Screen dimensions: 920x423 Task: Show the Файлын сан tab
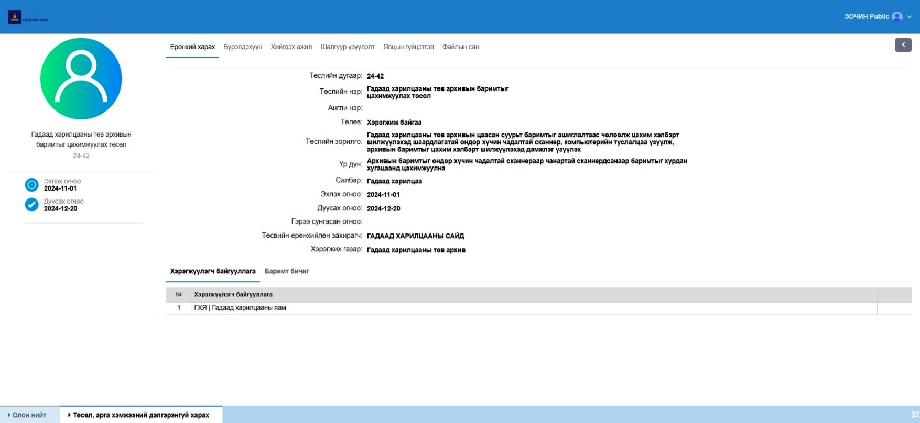(460, 47)
